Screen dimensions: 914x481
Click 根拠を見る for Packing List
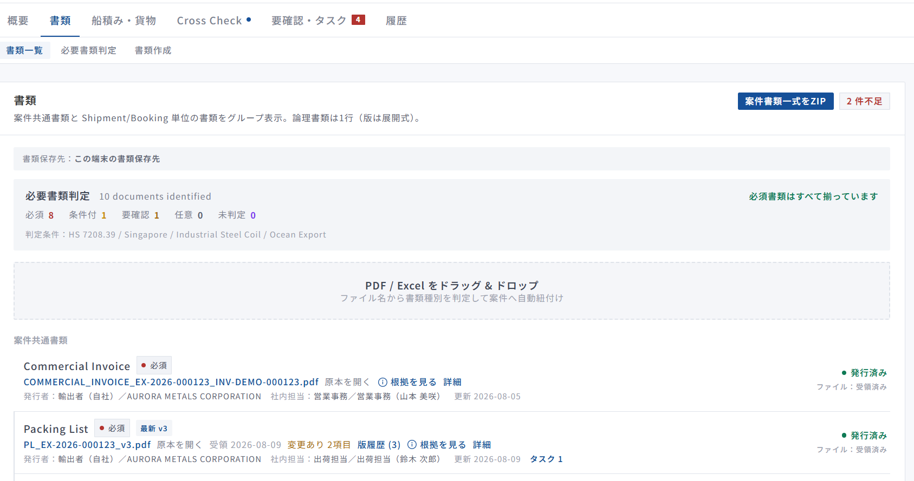pos(443,445)
